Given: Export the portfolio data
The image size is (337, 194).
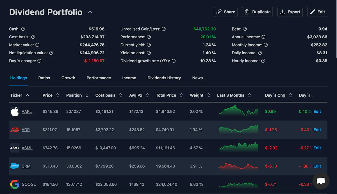Looking at the screenshot, I should (290, 12).
